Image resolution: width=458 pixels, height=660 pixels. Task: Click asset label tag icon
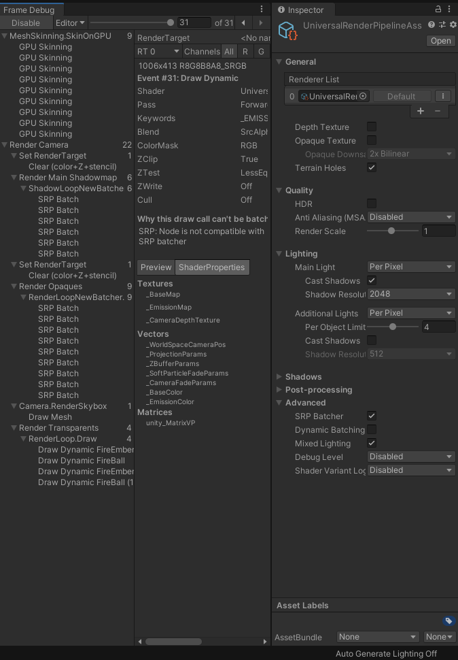pyautogui.click(x=448, y=621)
